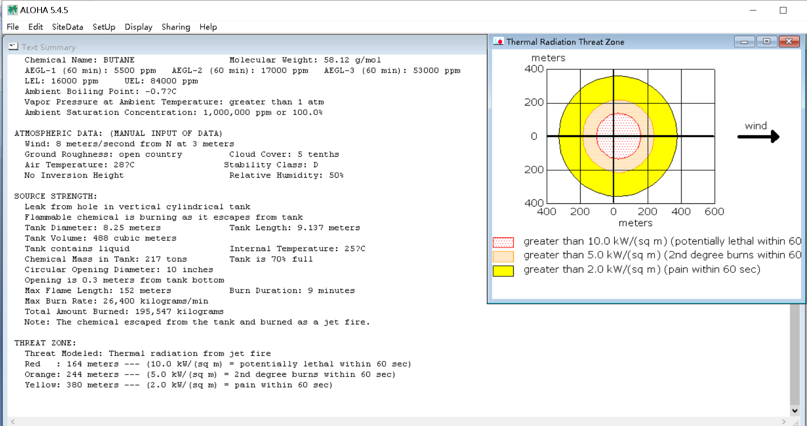Click the Thermal Radiation Threat Zone title text
This screenshot has height=426, width=807.
coord(565,42)
